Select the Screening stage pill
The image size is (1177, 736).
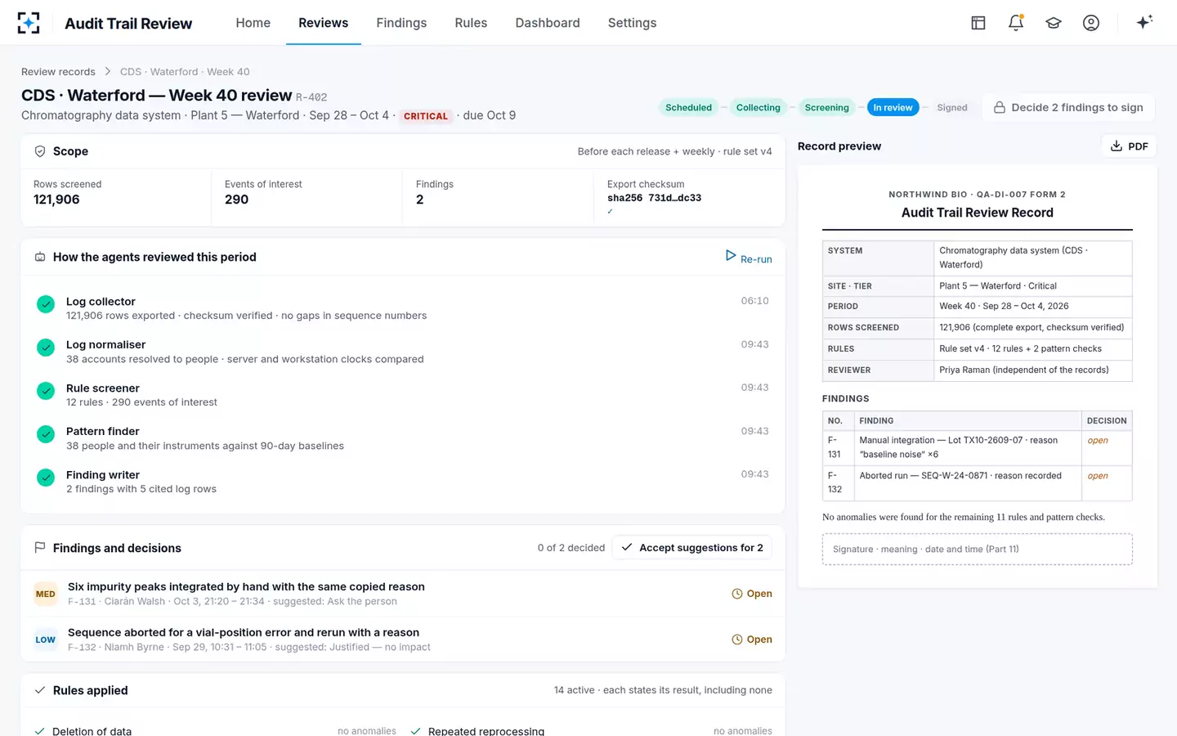tap(826, 107)
